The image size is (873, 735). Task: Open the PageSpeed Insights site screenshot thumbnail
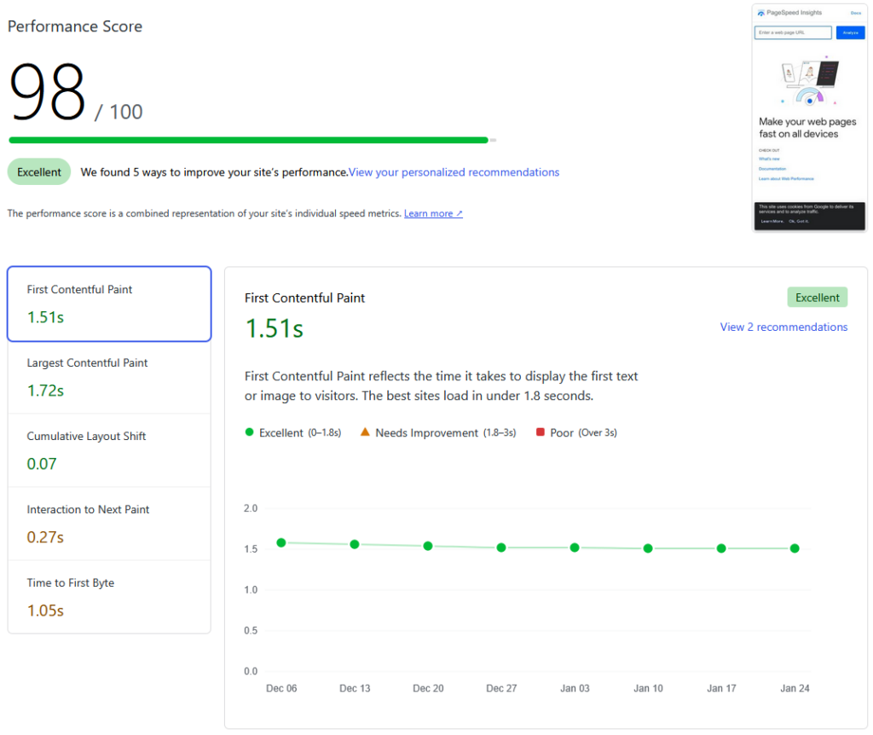click(809, 118)
